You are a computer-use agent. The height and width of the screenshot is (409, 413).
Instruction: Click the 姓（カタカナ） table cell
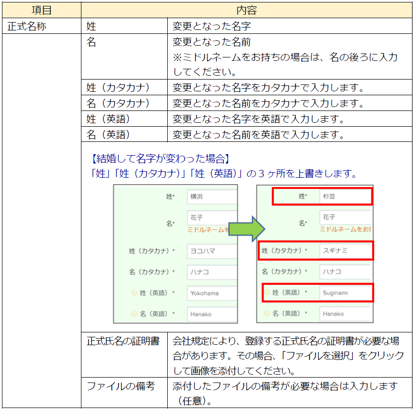(124, 87)
